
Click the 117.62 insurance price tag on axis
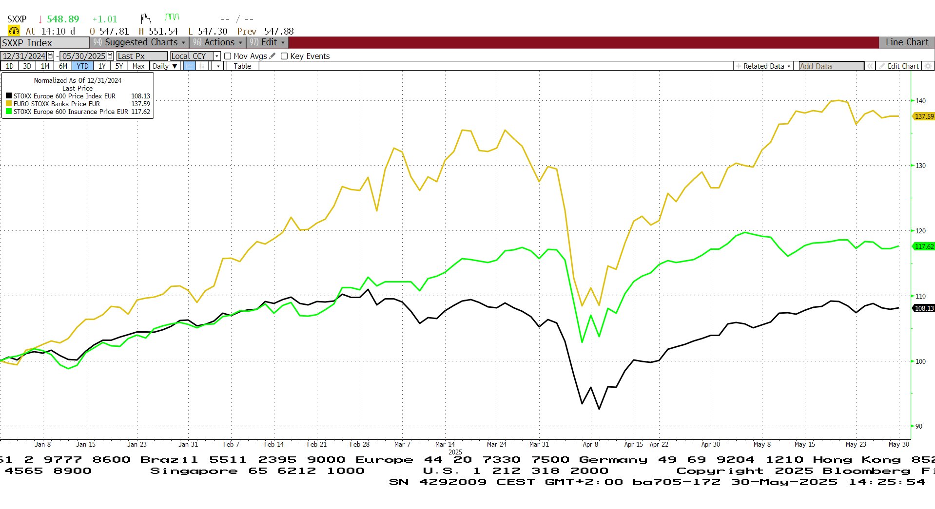coord(924,246)
